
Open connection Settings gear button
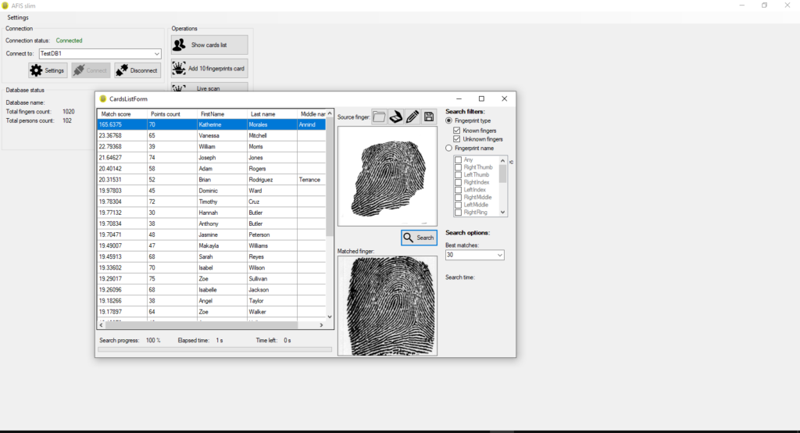point(48,70)
